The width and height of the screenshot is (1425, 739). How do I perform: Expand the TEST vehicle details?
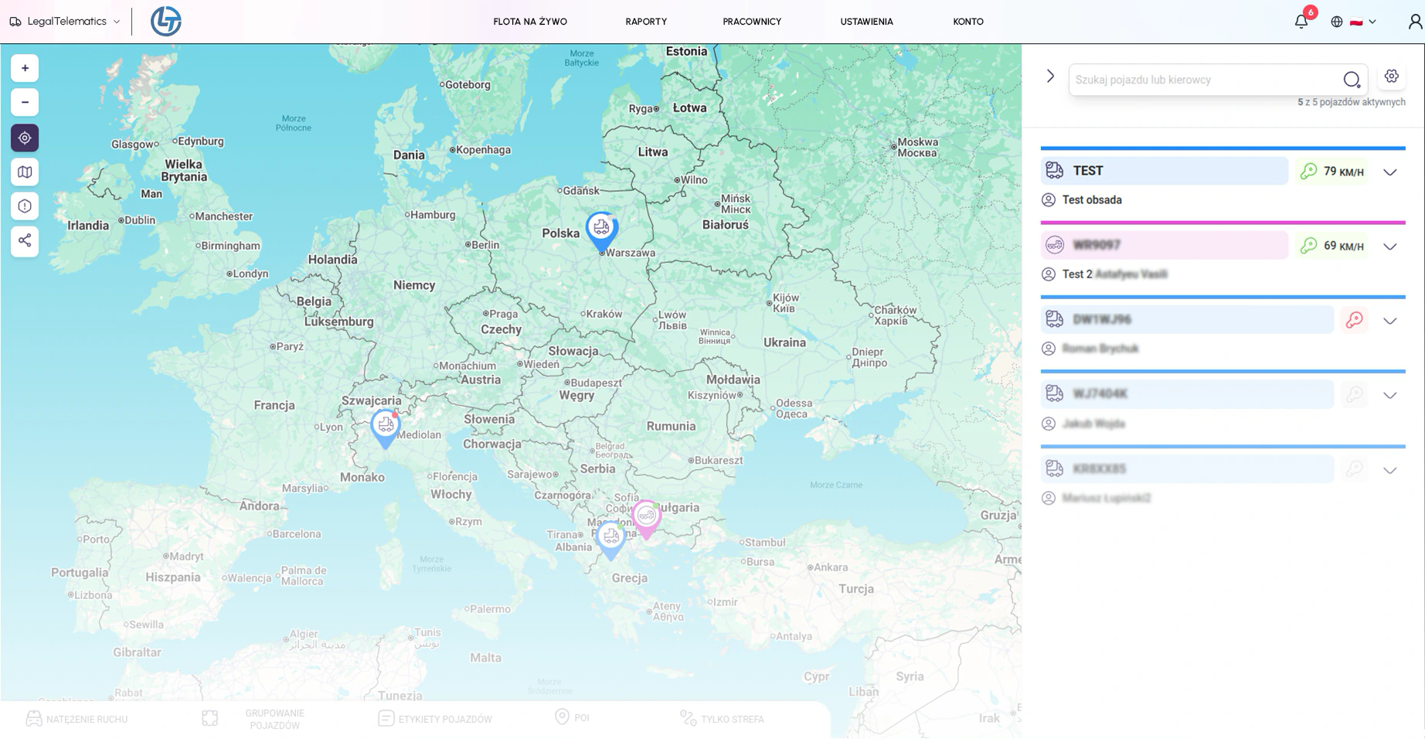1389,172
